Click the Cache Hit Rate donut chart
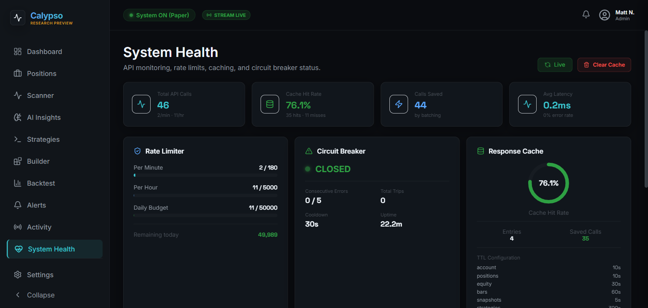Image resolution: width=648 pixels, height=308 pixels. [548, 183]
